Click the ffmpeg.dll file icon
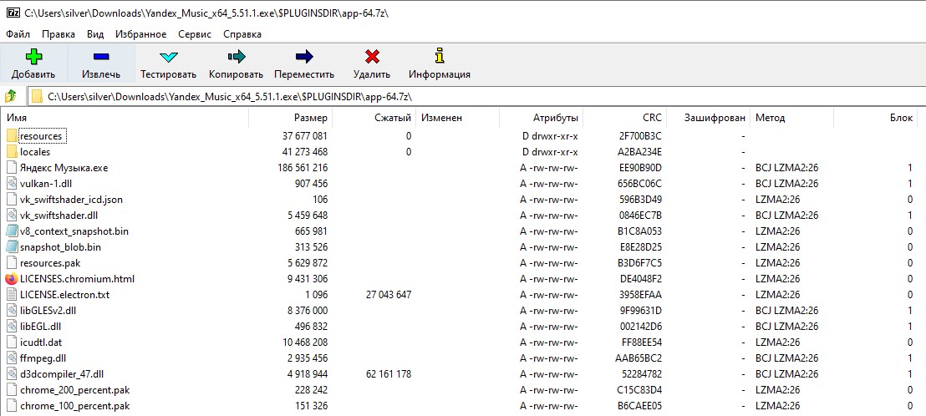This screenshot has width=926, height=416. (12, 358)
